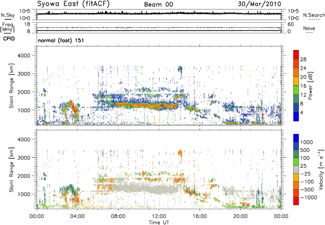
Task: Click the '4000' range tick in power panel
Action: [24, 56]
